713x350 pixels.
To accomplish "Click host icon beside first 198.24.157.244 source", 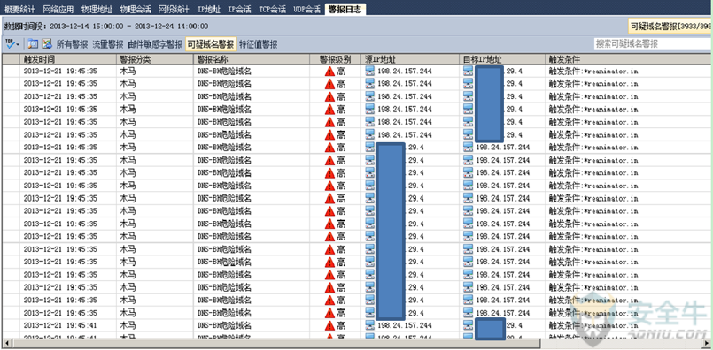I will (x=370, y=71).
